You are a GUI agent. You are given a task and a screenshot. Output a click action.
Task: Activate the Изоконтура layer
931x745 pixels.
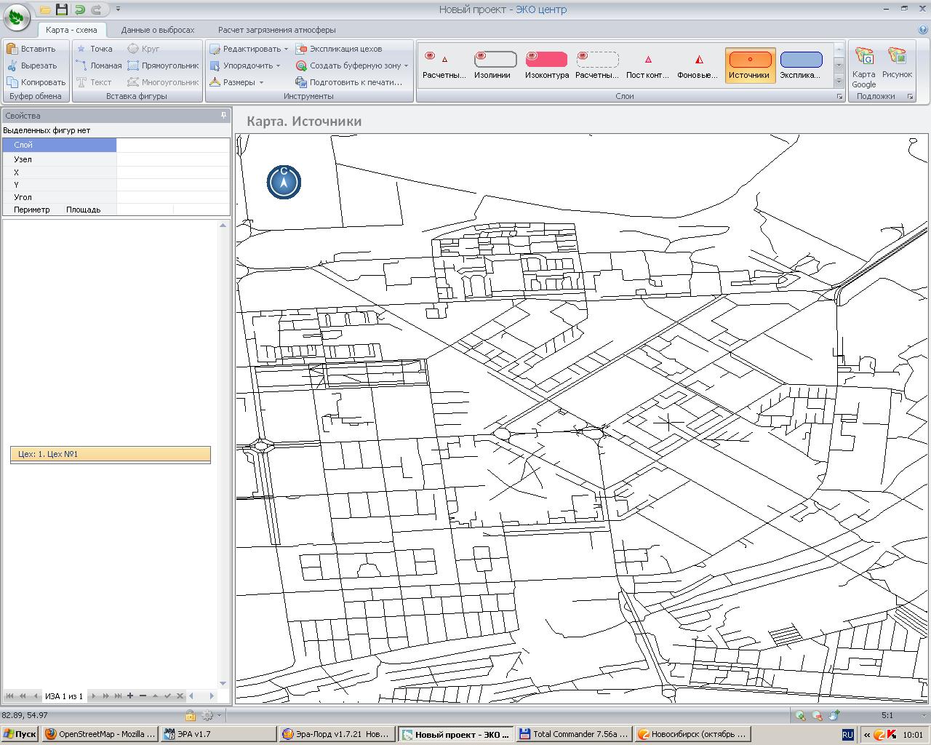pos(546,65)
